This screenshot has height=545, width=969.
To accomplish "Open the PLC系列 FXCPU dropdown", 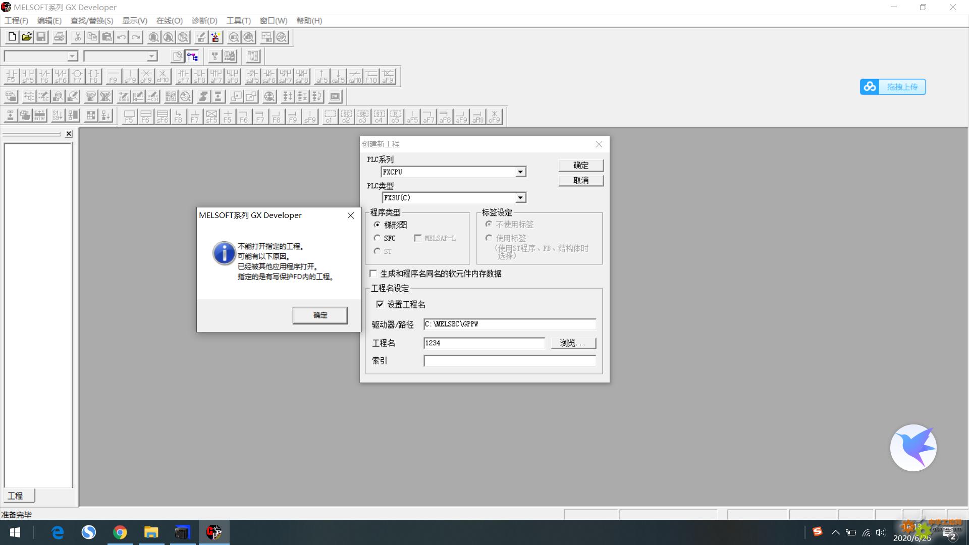I will (x=520, y=172).
